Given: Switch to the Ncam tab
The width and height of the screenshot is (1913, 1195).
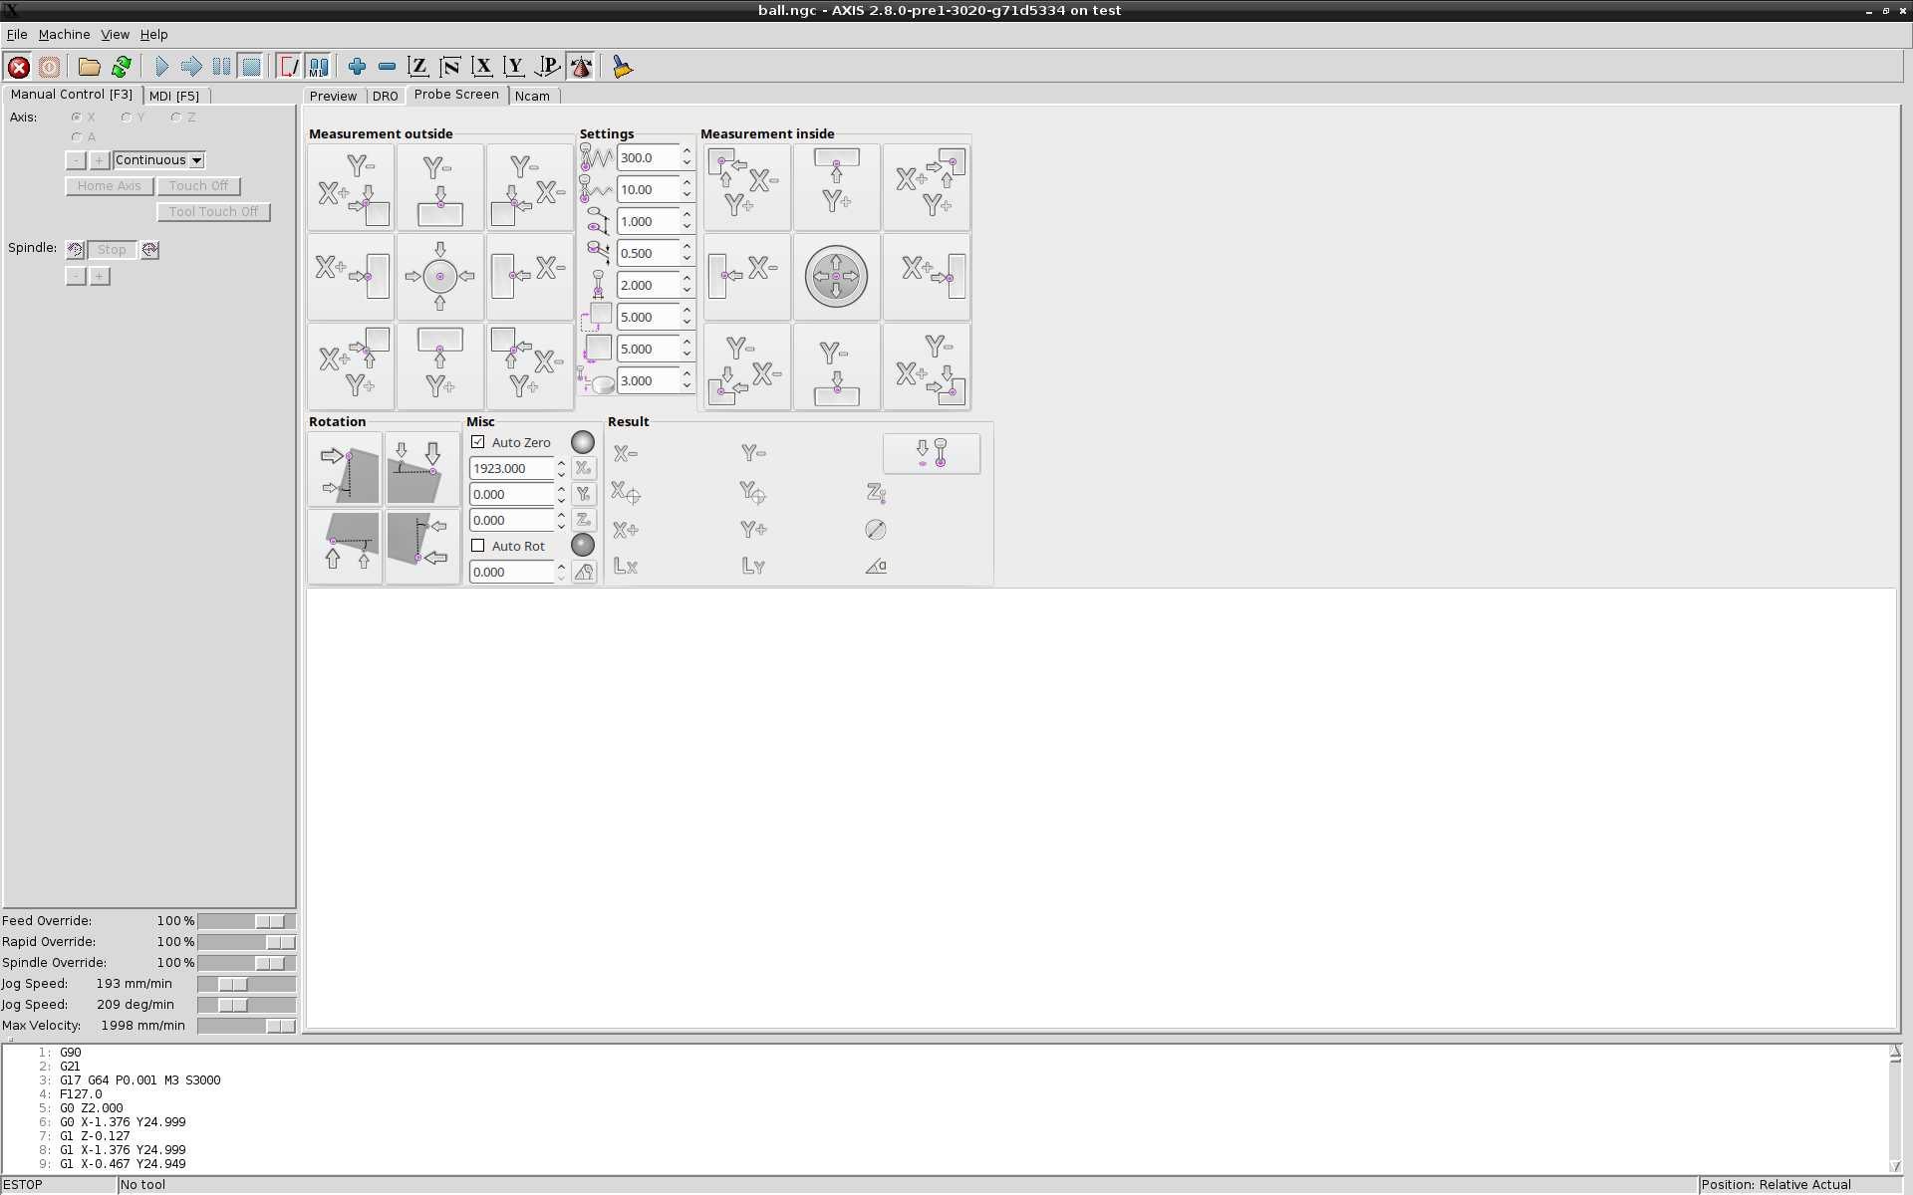Looking at the screenshot, I should pyautogui.click(x=532, y=96).
